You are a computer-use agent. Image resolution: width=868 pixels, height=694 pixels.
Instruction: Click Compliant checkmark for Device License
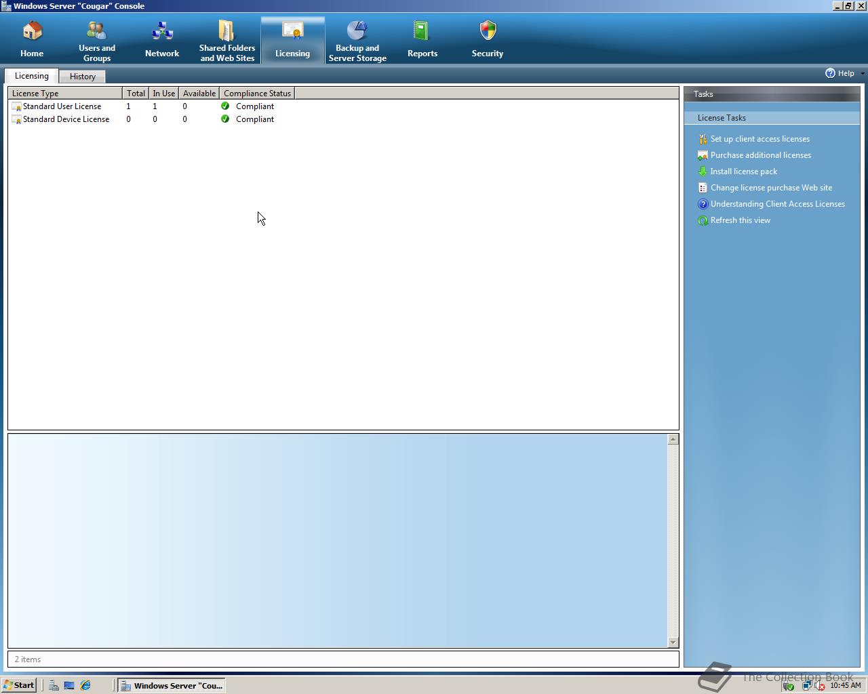[x=225, y=119]
